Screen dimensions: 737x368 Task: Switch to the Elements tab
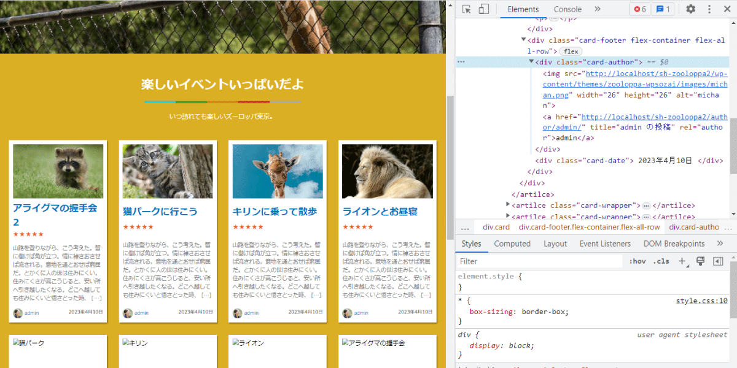point(523,9)
